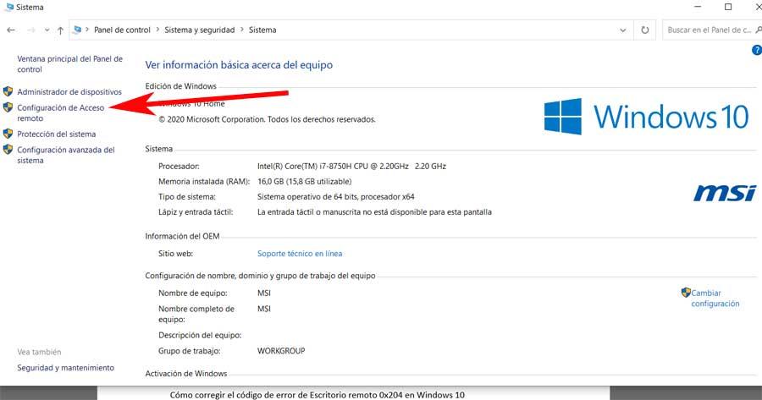This screenshot has height=400, width=762.
Task: Open Soporte técnico en línea link
Action: coord(300,254)
